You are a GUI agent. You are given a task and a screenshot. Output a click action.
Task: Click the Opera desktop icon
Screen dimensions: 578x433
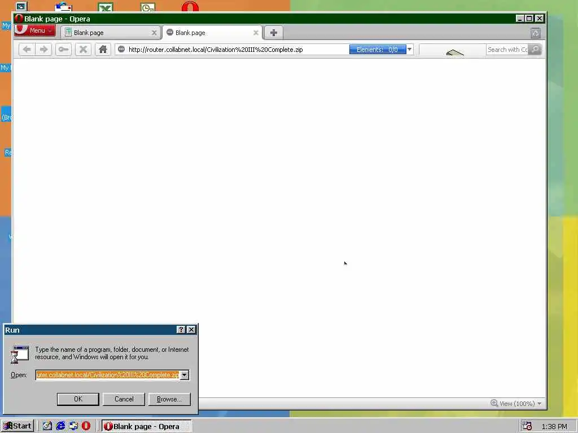(190, 6)
